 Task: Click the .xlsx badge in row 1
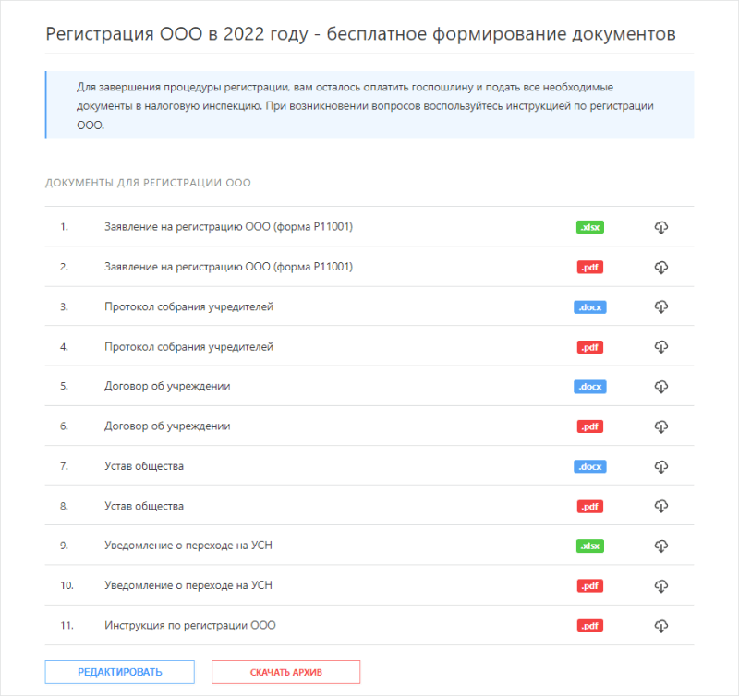(590, 227)
